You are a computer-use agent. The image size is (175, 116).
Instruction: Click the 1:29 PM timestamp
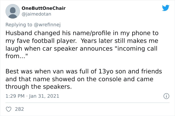(15, 96)
